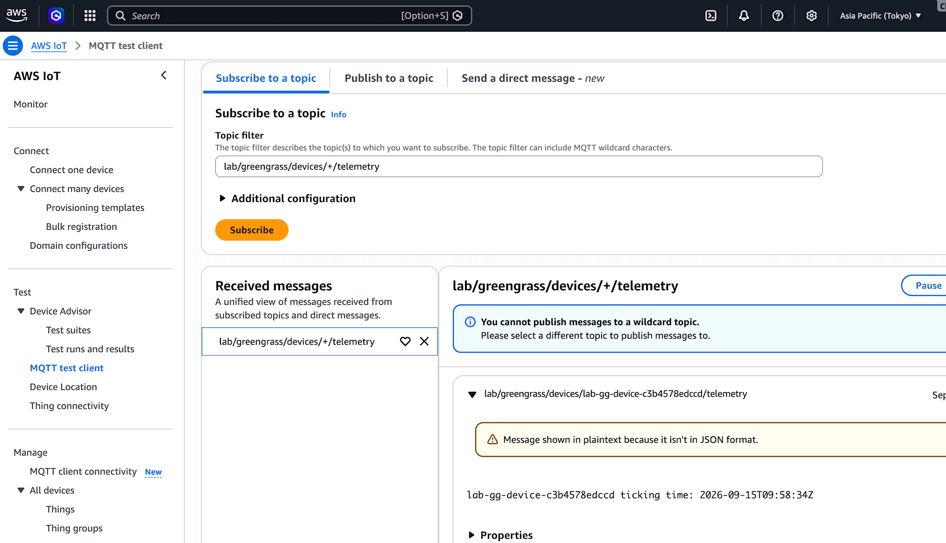Image resolution: width=946 pixels, height=543 pixels.
Task: Open the Asia Pacific (Tokyo) region selector
Action: coord(880,16)
